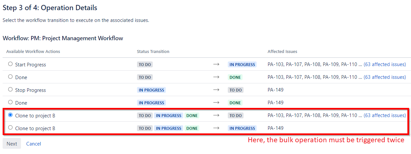Screen dimensions: 411x154
Task: Click DONE target badge in first Done row
Action: coord(235,77)
